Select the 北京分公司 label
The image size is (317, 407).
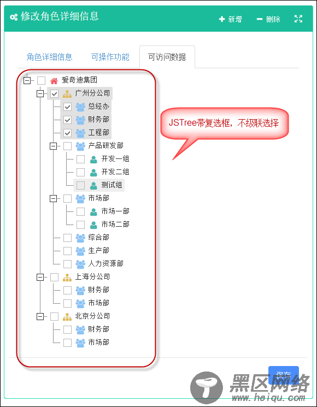pos(92,316)
